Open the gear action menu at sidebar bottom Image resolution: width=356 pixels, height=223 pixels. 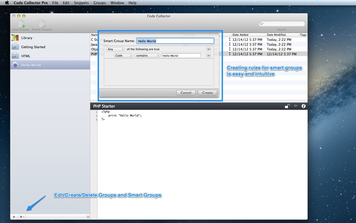tap(22, 217)
